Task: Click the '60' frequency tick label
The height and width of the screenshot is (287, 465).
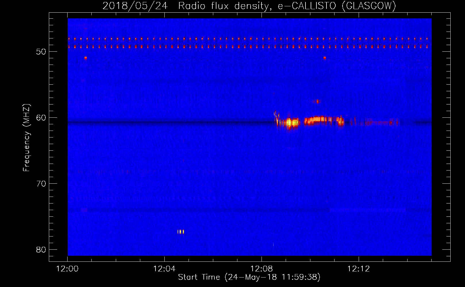Action: pyautogui.click(x=41, y=118)
